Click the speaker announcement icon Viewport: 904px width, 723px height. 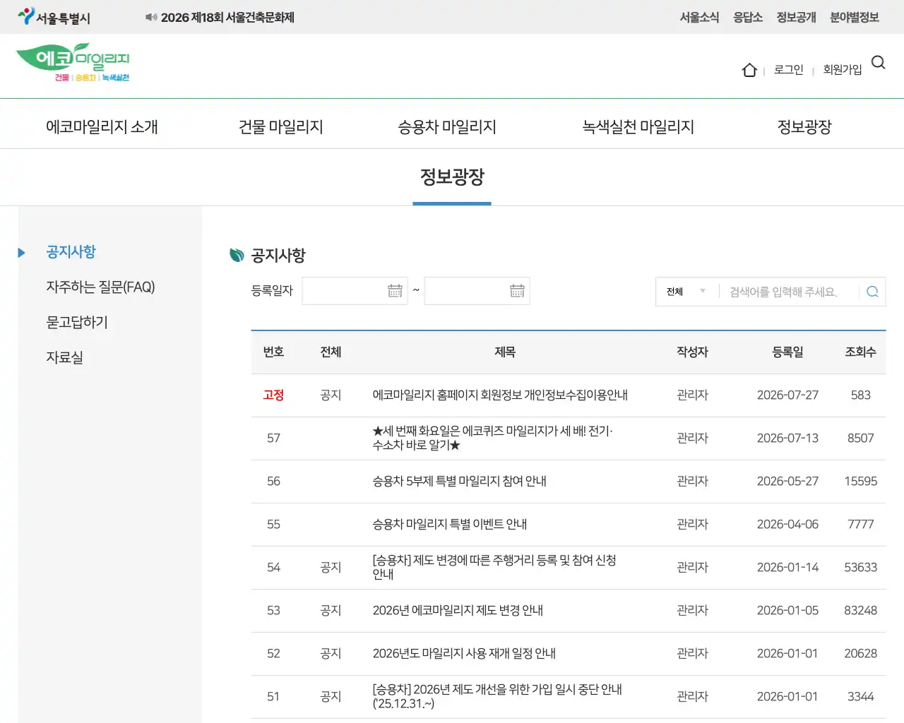click(x=151, y=17)
